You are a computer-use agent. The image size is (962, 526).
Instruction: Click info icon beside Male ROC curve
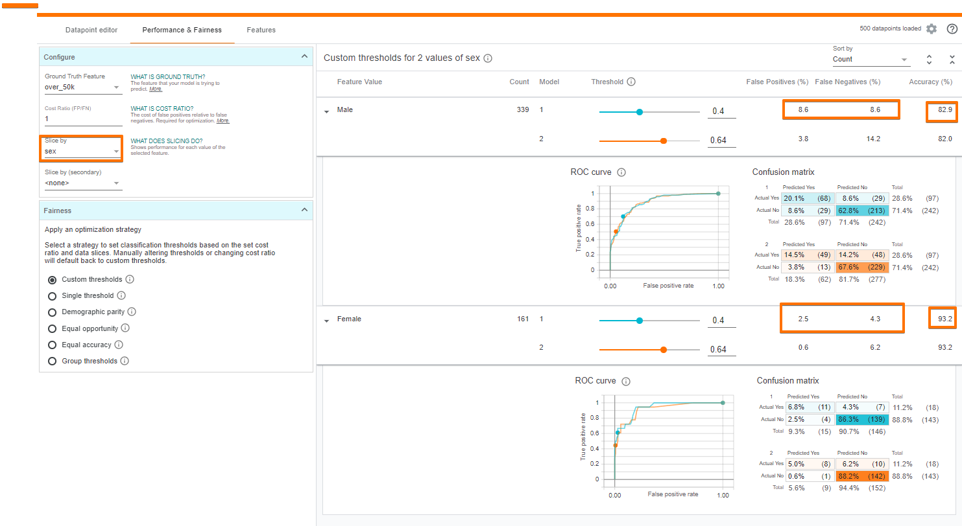tap(621, 173)
